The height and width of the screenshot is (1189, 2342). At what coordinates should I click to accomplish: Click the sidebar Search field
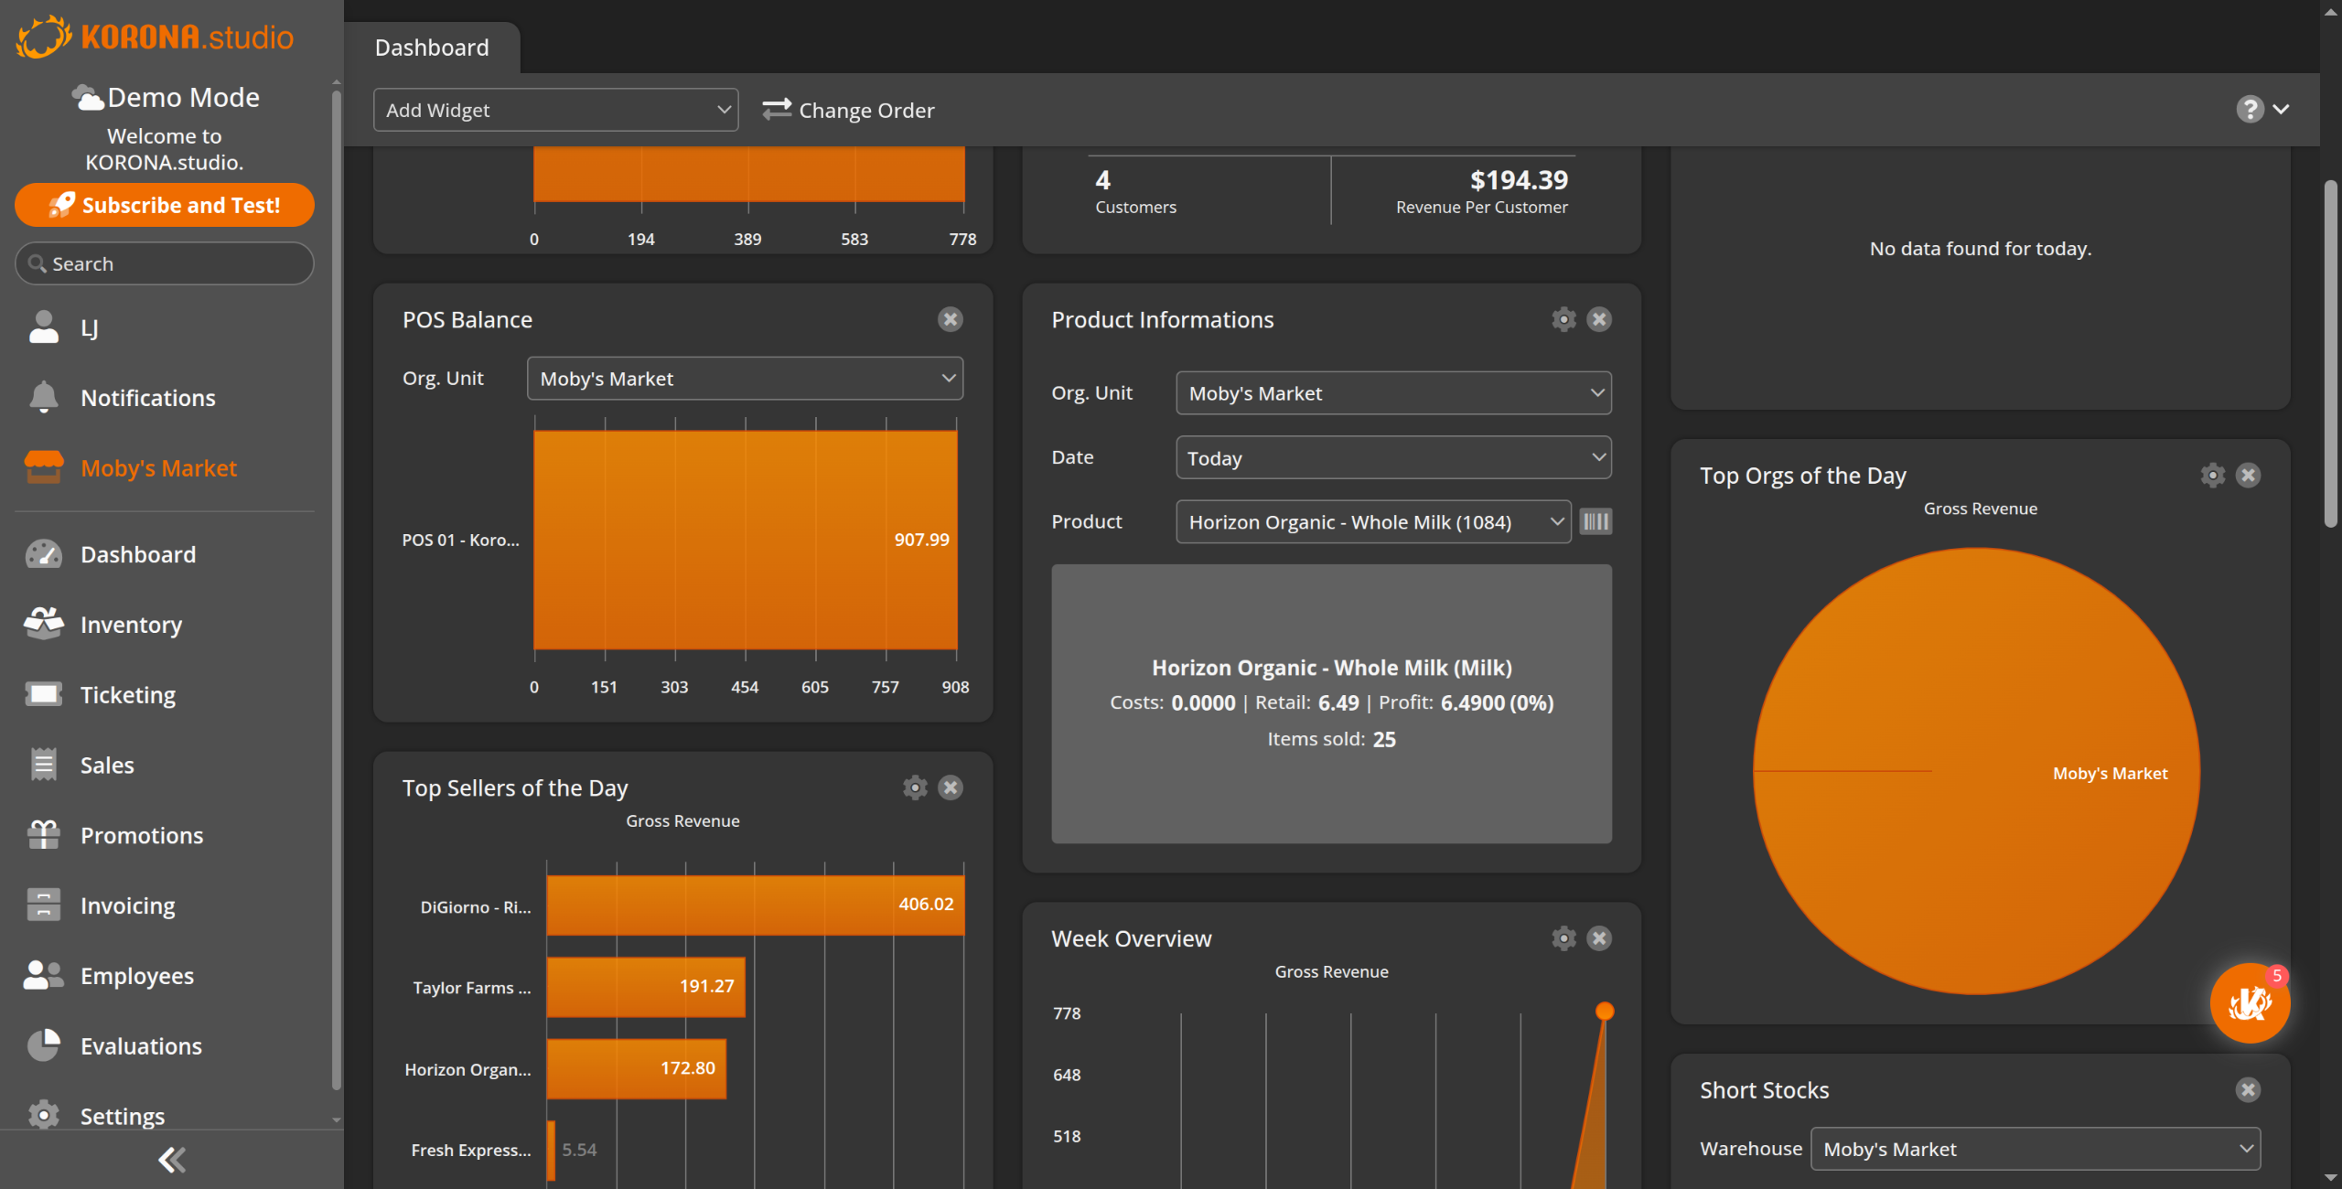tap(165, 263)
